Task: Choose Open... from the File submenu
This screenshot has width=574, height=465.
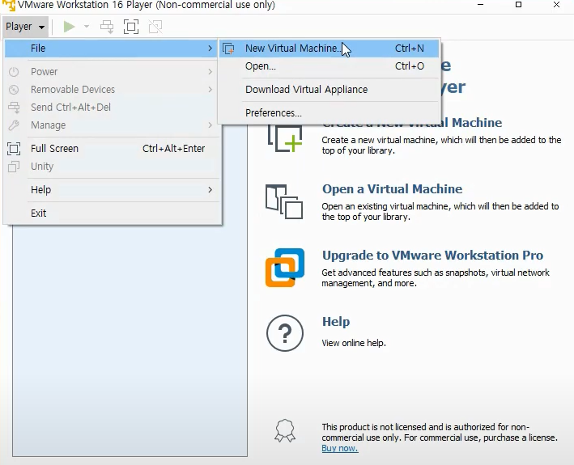Action: coord(329,66)
